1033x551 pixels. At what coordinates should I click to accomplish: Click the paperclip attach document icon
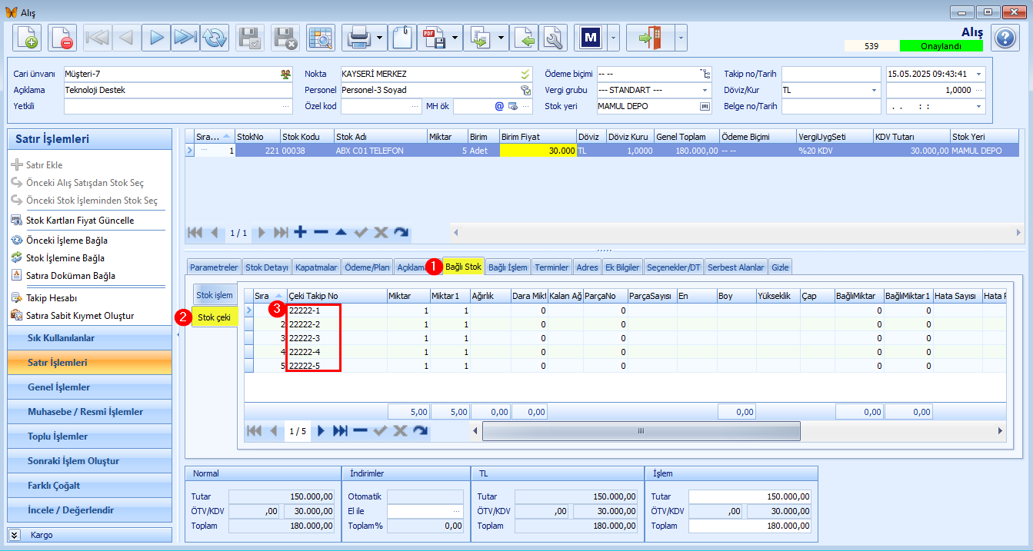(x=401, y=38)
